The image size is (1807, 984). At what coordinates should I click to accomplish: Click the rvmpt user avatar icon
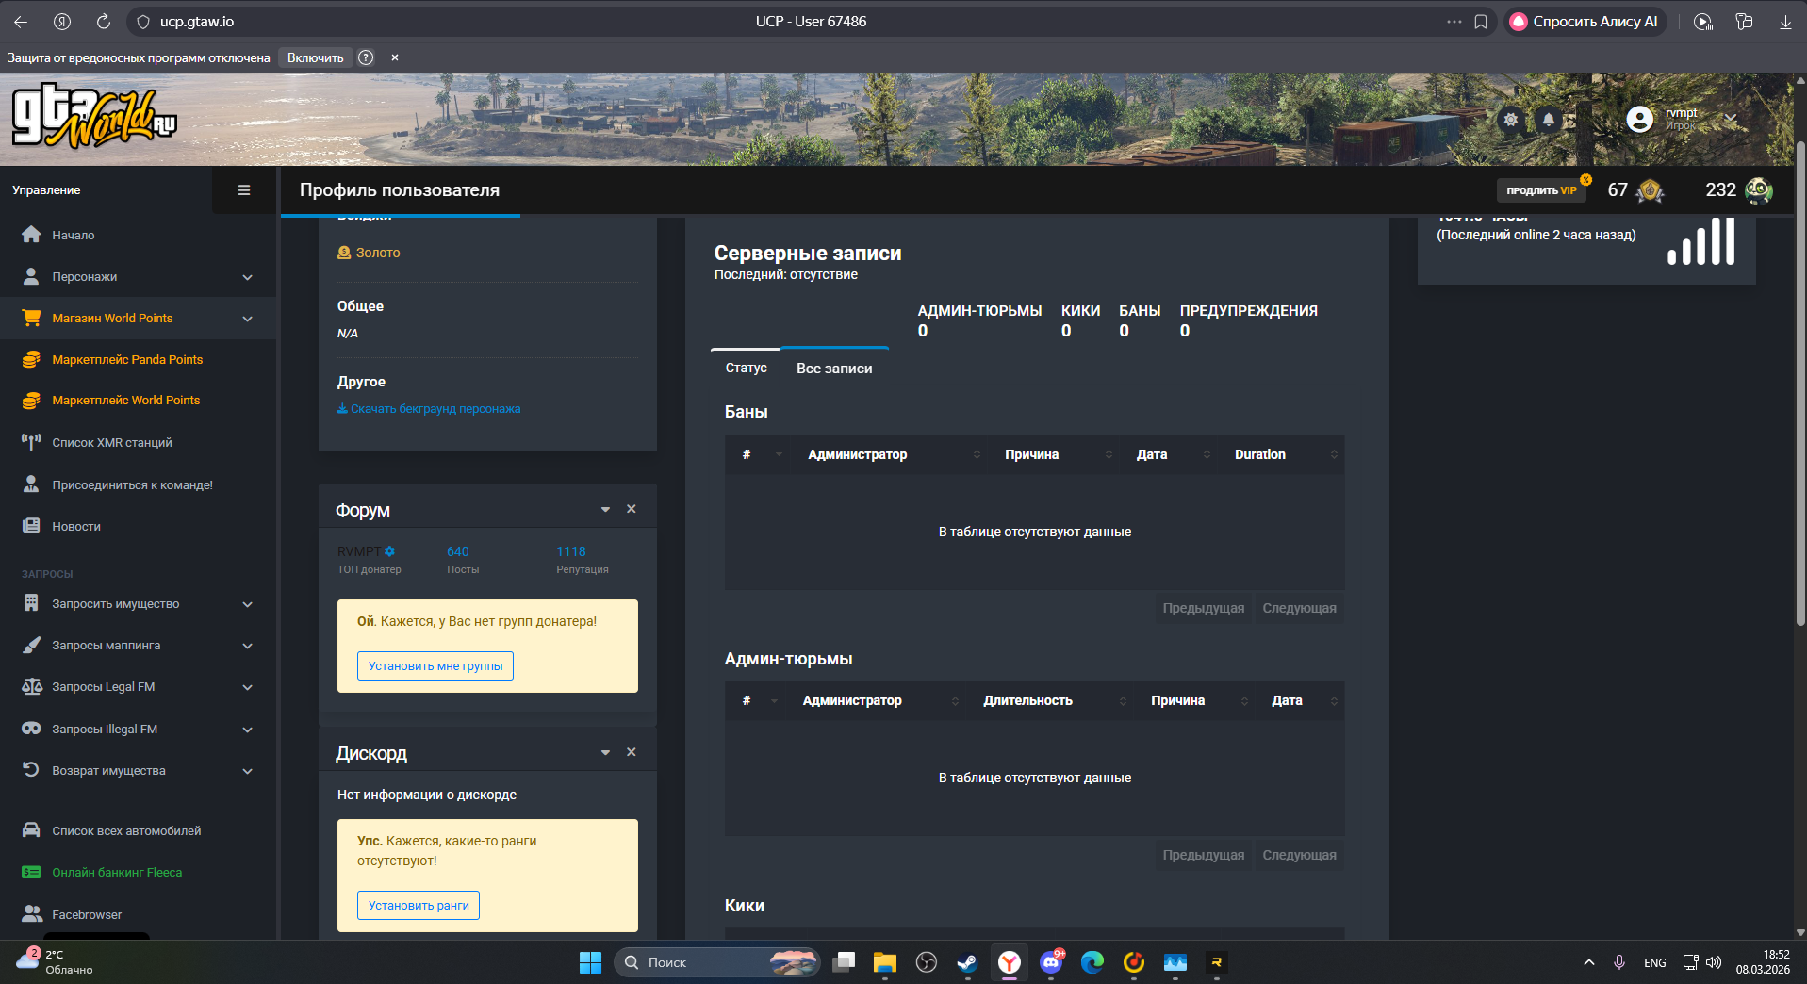tap(1640, 120)
